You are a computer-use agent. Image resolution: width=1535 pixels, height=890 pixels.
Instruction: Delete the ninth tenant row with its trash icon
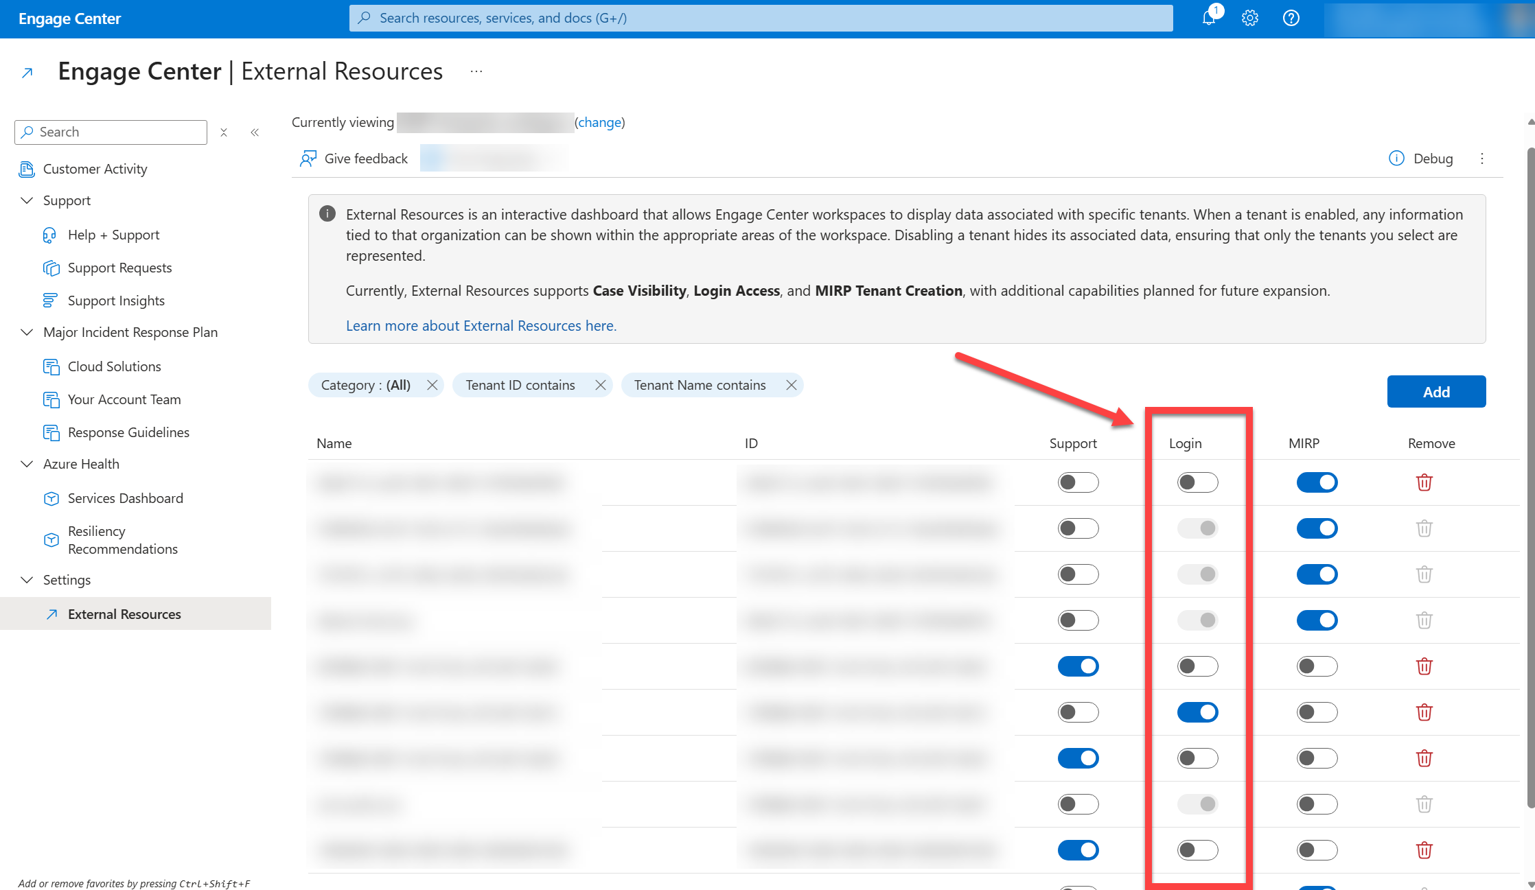(x=1424, y=850)
